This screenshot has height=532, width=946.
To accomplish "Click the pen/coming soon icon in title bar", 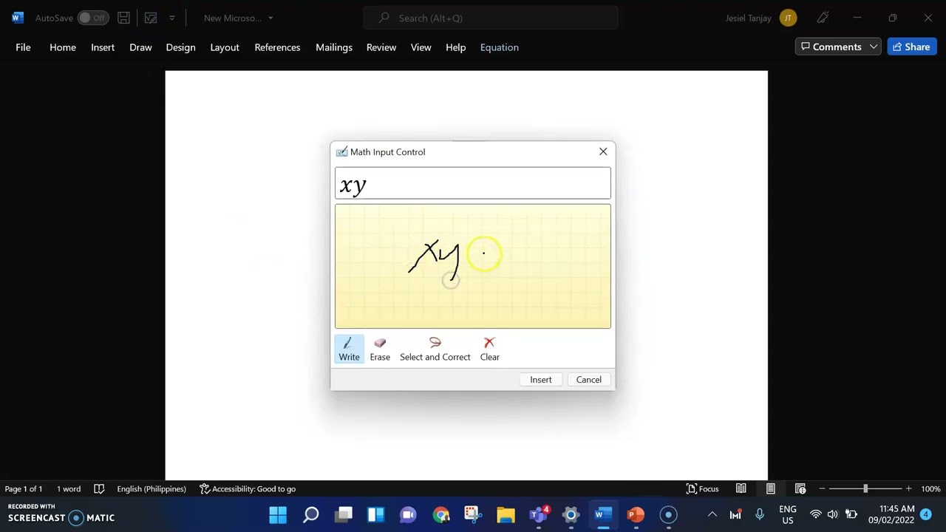I will coord(823,18).
